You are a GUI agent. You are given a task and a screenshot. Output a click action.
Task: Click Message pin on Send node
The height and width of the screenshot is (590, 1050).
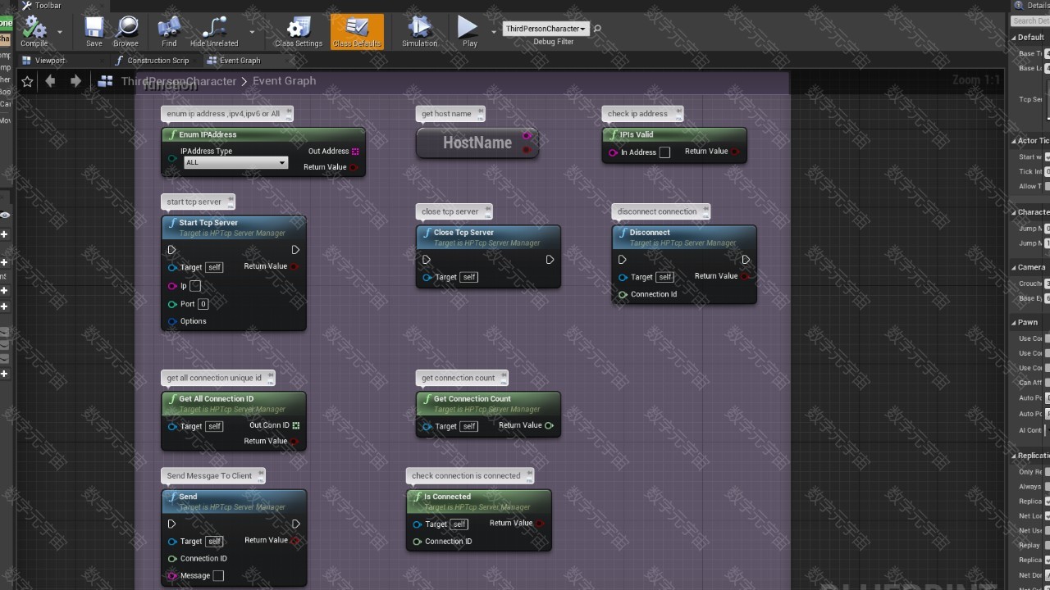(172, 576)
